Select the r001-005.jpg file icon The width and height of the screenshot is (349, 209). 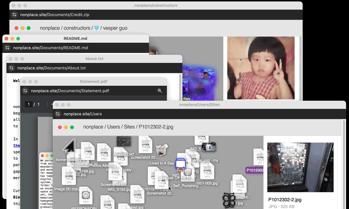207,171
